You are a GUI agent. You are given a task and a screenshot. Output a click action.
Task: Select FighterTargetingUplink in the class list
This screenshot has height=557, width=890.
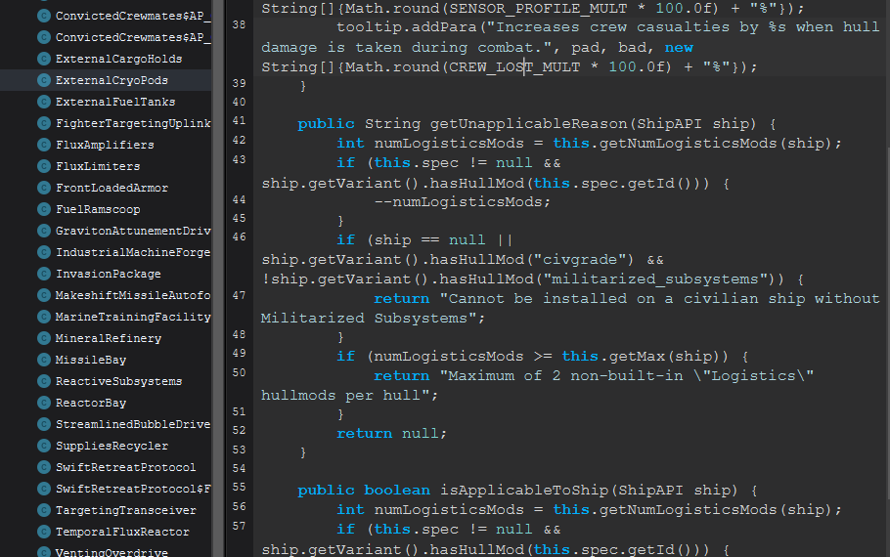point(133,123)
